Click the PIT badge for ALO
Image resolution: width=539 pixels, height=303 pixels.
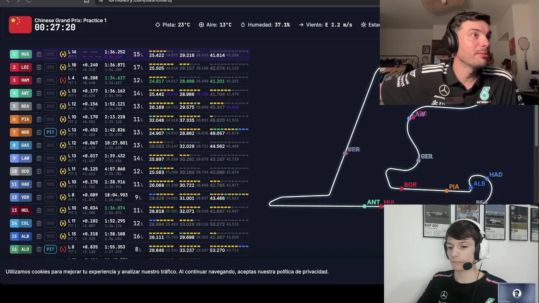coord(51,249)
